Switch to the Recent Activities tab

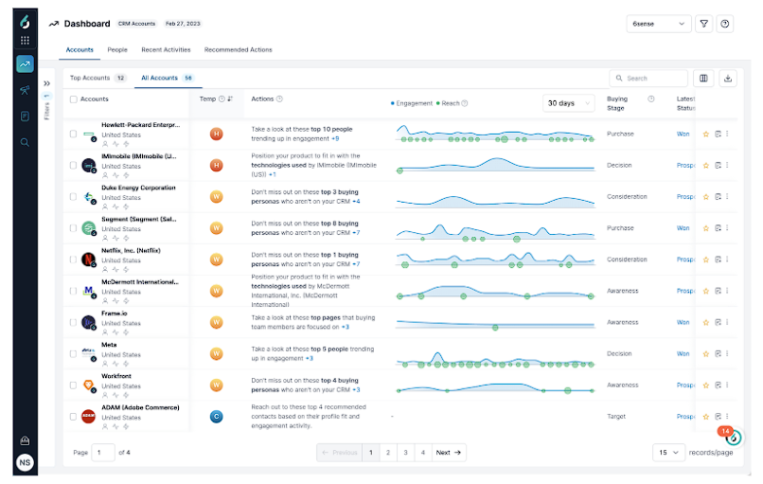[x=166, y=49]
